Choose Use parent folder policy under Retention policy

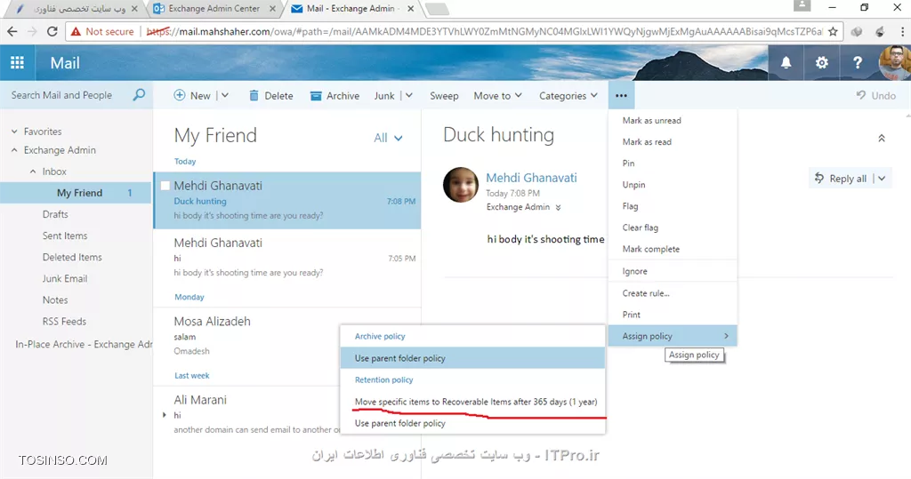click(x=472, y=423)
